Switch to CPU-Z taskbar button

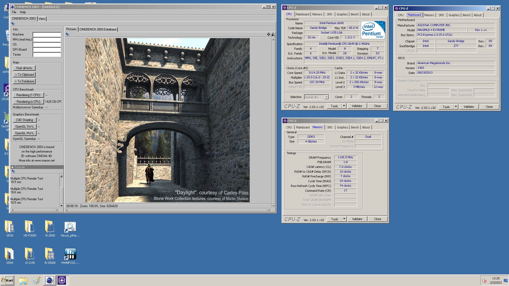pyautogui.click(x=62, y=280)
